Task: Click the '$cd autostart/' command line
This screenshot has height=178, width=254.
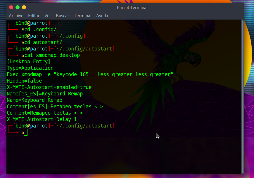Action: (42, 42)
